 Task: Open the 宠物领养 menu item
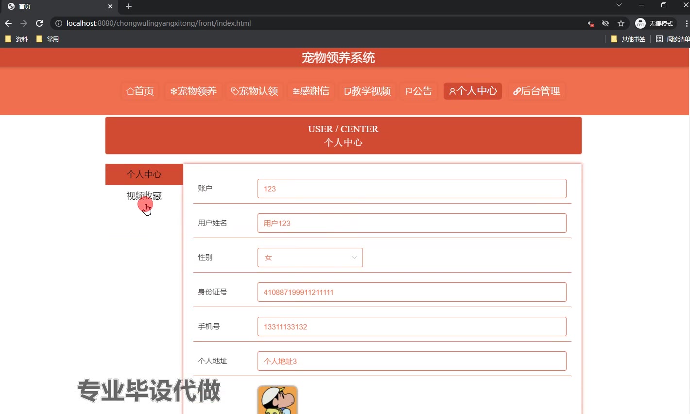tap(193, 91)
